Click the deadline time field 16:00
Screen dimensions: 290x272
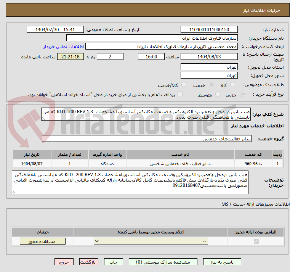(151, 57)
